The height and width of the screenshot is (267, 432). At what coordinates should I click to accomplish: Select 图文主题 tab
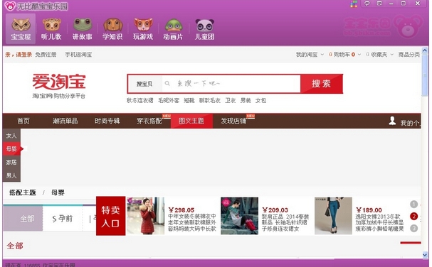pyautogui.click(x=191, y=121)
